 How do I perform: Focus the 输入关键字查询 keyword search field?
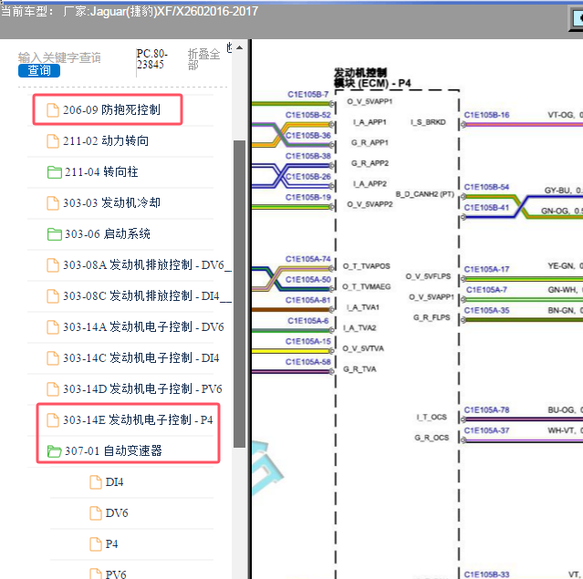tap(59, 57)
